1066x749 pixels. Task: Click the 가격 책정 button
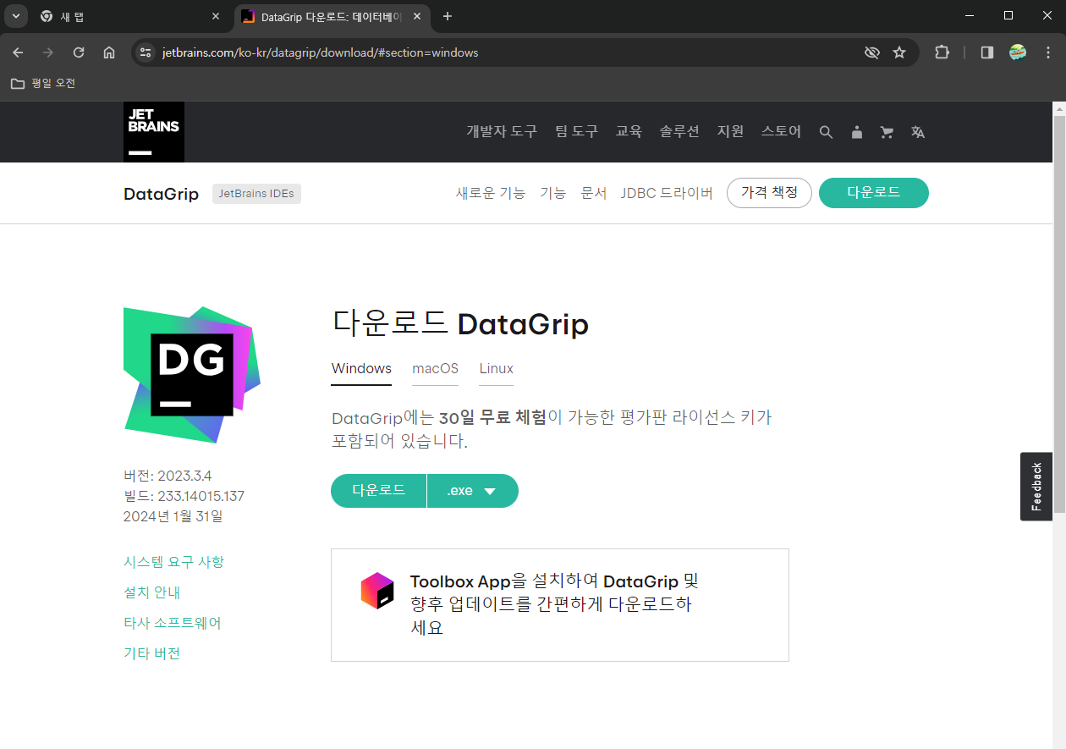pos(769,193)
